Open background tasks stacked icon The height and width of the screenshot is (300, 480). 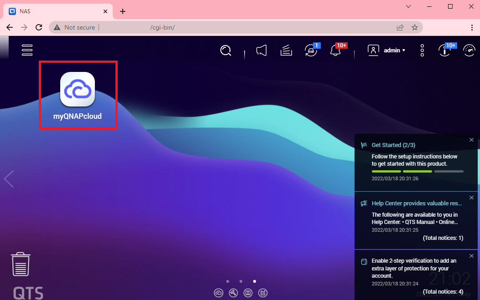coord(286,51)
